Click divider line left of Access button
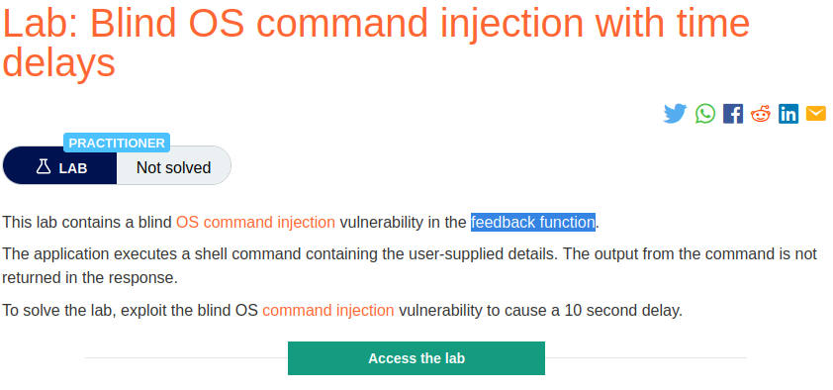This screenshot has width=833, height=390. (186, 358)
